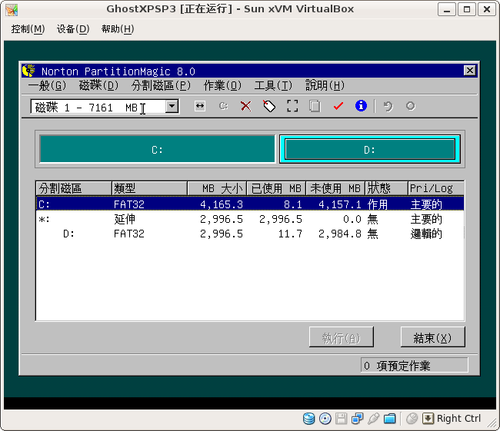Open the 說明(H) menu in PartitionMagic
The image size is (500, 431).
[325, 85]
